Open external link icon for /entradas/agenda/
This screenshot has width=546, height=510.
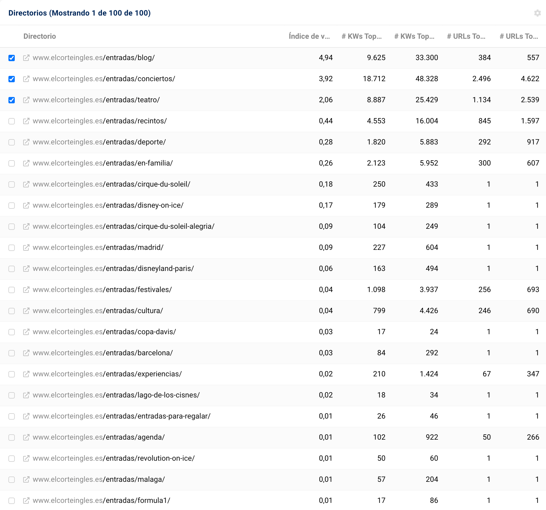[x=26, y=437]
